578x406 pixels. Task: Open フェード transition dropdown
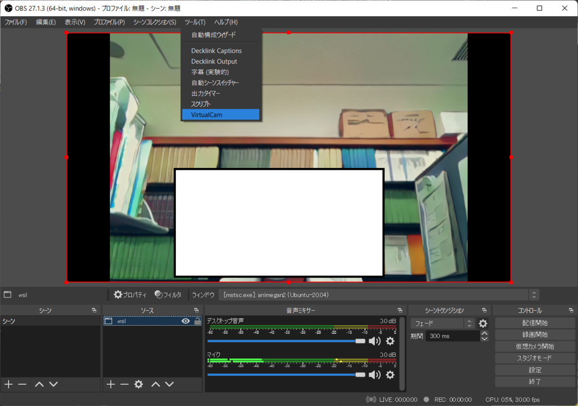443,323
